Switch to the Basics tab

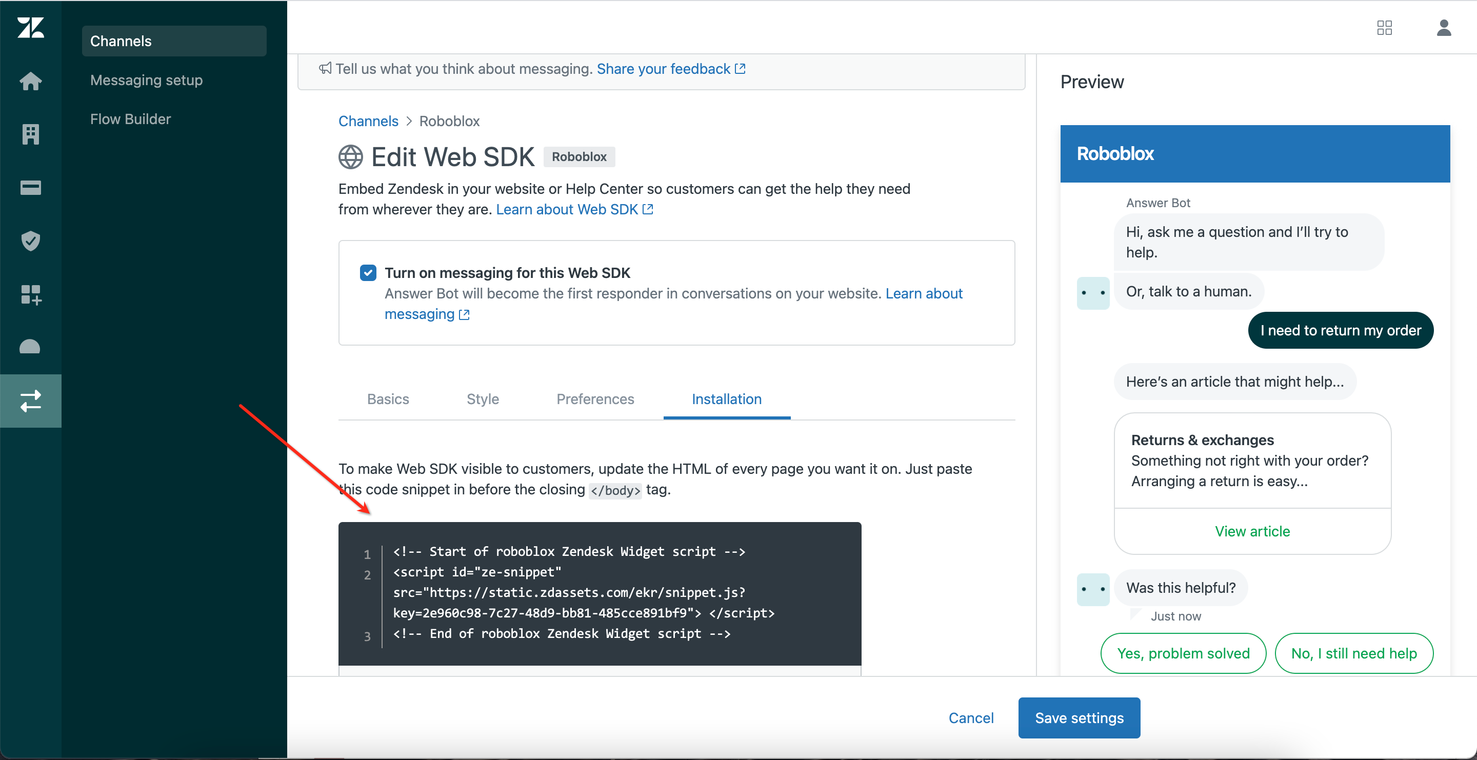tap(388, 399)
